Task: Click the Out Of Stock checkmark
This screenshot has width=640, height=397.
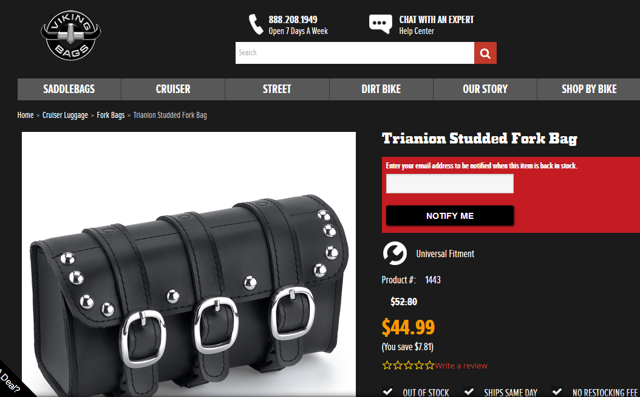Action: [388, 392]
